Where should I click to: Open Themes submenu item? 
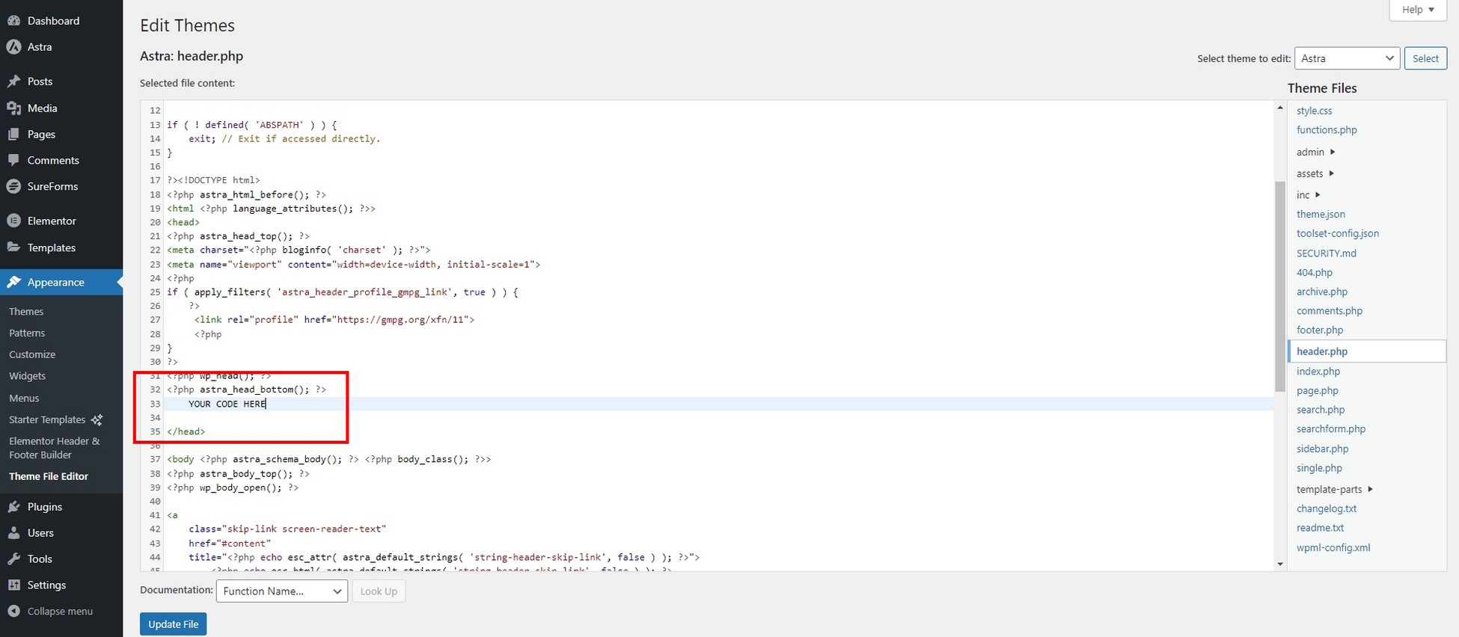(26, 312)
